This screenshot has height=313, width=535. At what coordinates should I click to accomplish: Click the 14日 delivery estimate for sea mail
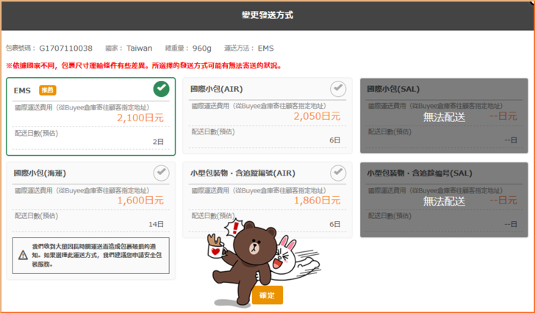tap(157, 224)
